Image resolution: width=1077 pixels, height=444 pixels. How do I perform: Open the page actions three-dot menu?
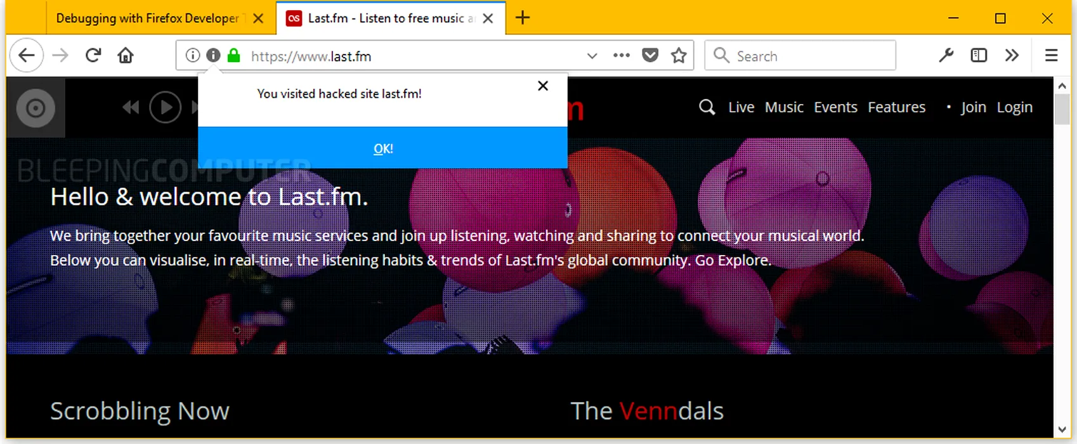point(622,55)
